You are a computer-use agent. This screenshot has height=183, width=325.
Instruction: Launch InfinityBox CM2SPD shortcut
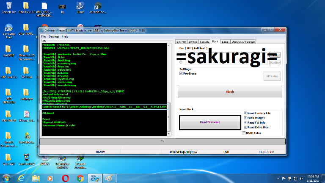tap(62, 163)
